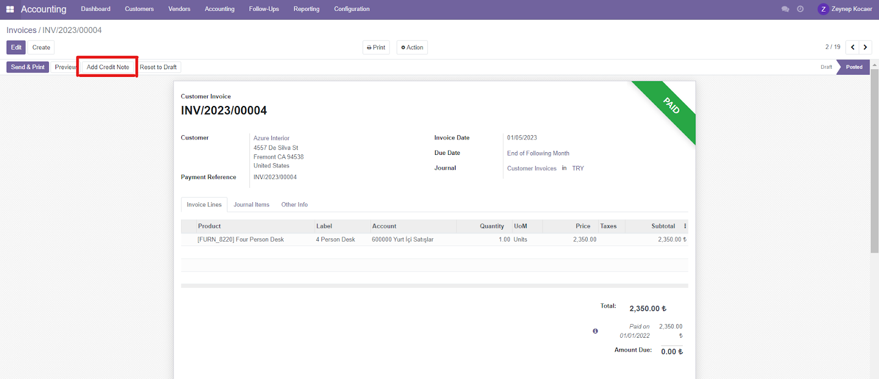The image size is (879, 379).
Task: Open the conversations chat icon
Action: 785,9
